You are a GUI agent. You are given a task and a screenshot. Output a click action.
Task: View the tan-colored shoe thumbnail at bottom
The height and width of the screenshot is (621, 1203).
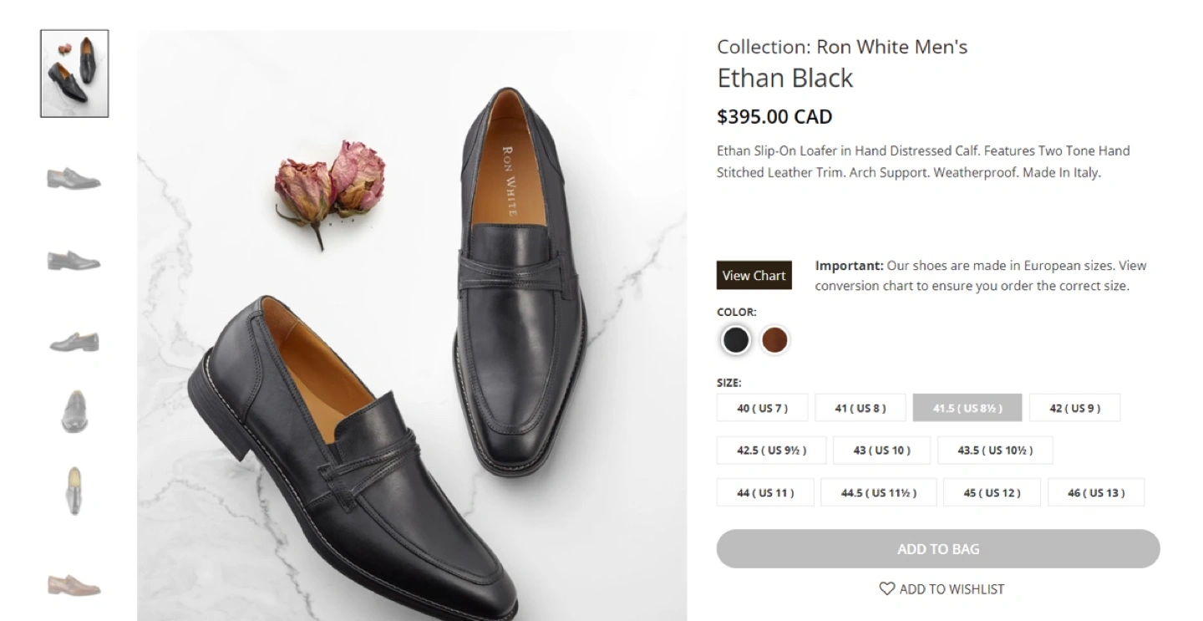74,585
